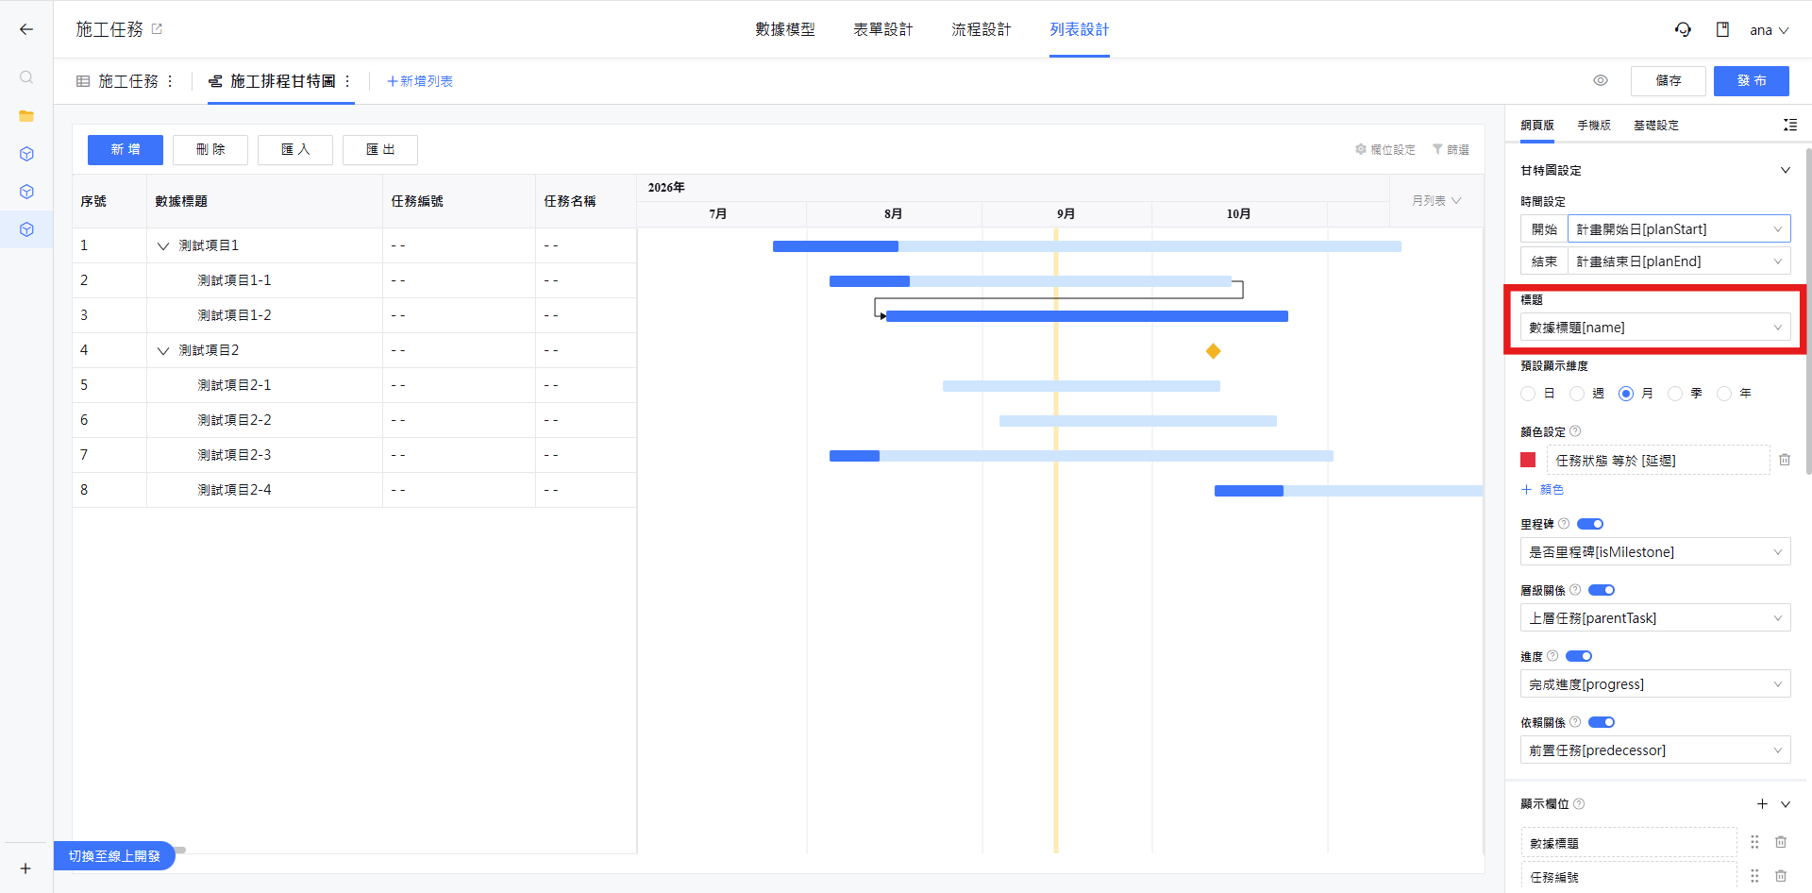Screen dimensions: 1812x893
Task: Open 欄位設定 column settings
Action: [x=1385, y=149]
